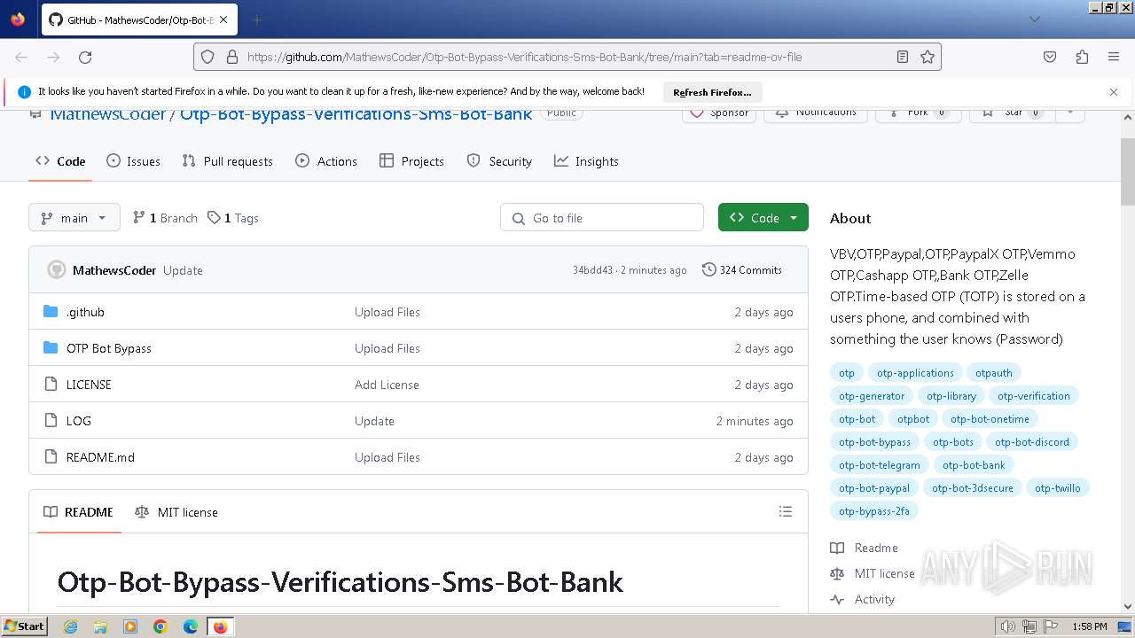The height and width of the screenshot is (638, 1135).
Task: Launch Internet Explorer from the taskbar
Action: 70,626
